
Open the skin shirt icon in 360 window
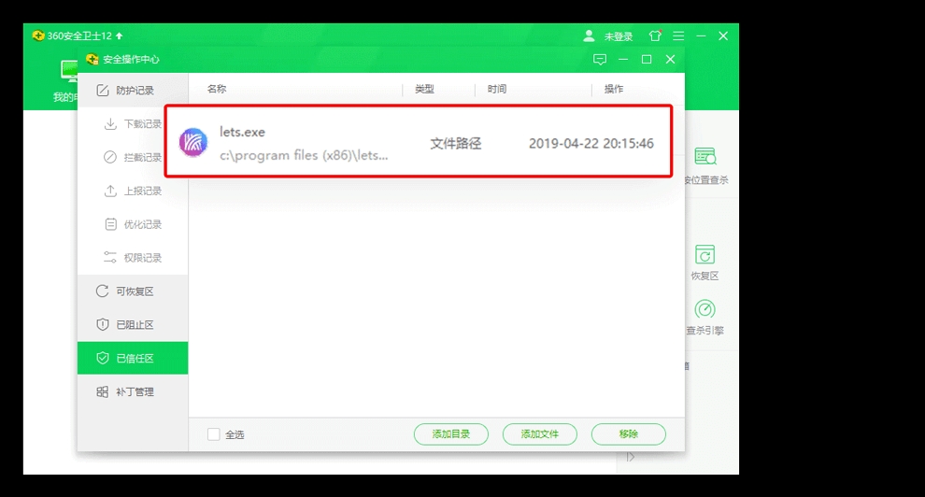coord(655,35)
